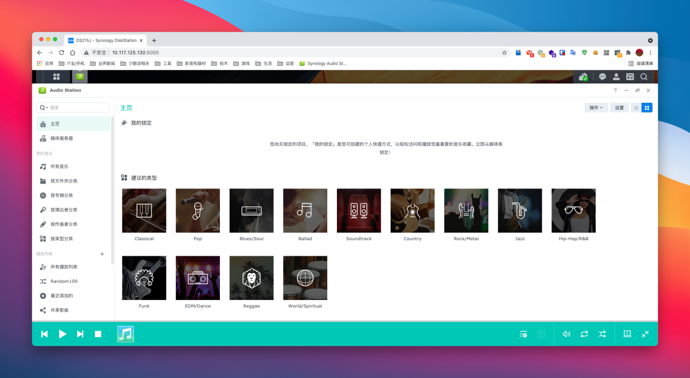
Task: Toggle the bookmarks bar 阅读清单 item
Action: (645, 63)
